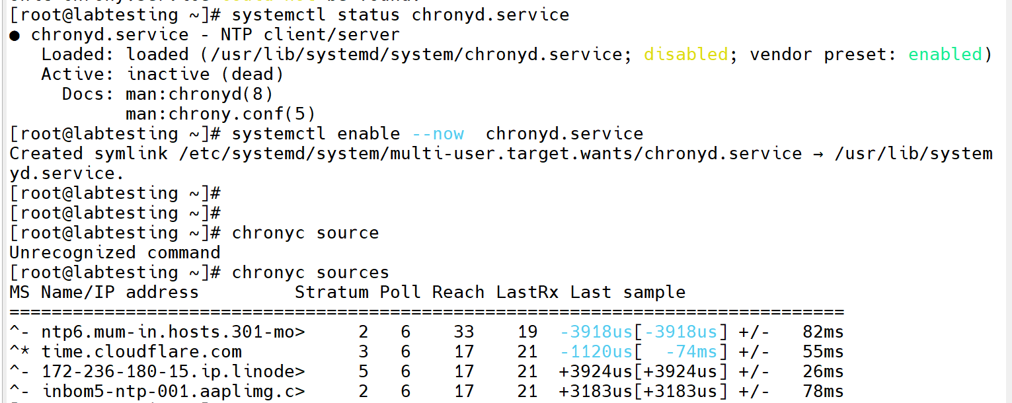This screenshot has width=1012, height=403.
Task: Click the 'MS Name/IP address' column header
Action: (x=104, y=292)
